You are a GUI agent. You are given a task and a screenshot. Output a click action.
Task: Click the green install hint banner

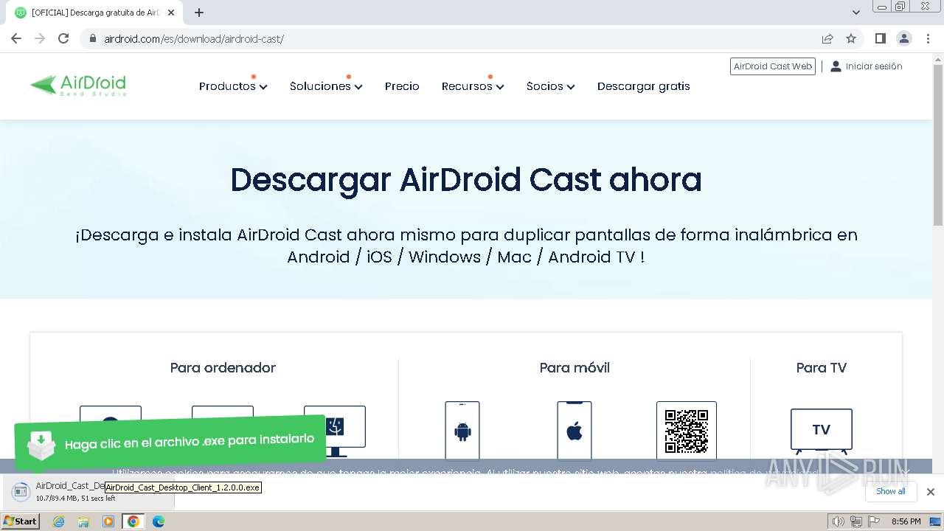click(x=170, y=442)
